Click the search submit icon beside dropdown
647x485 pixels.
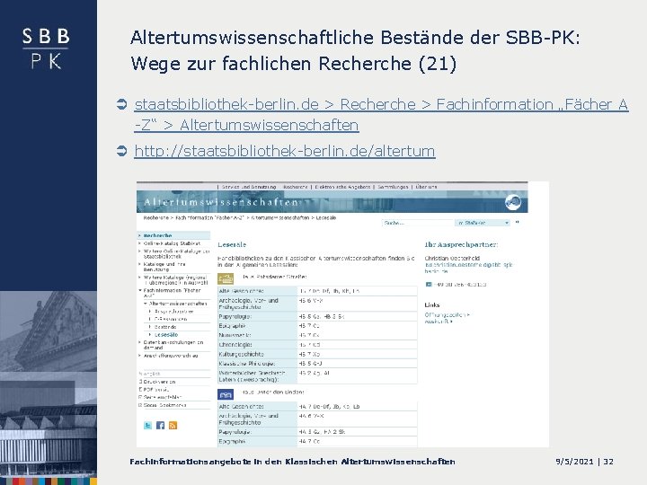[517, 223]
